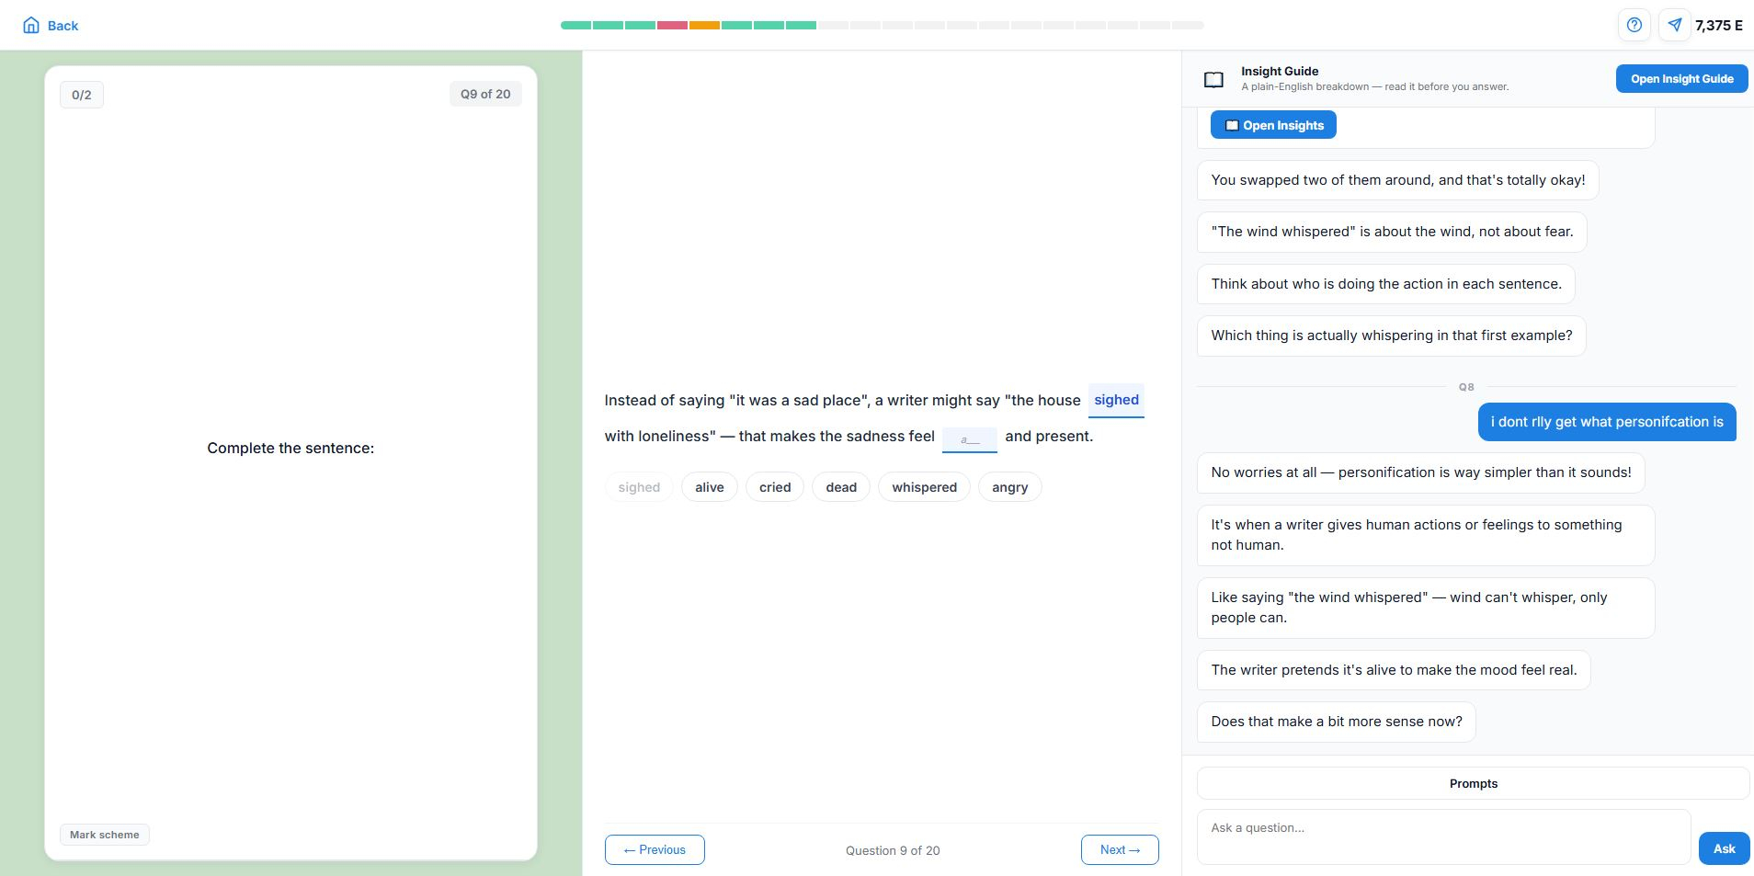Click the paper plane send icon
The width and height of the screenshot is (1754, 876).
[x=1675, y=25]
